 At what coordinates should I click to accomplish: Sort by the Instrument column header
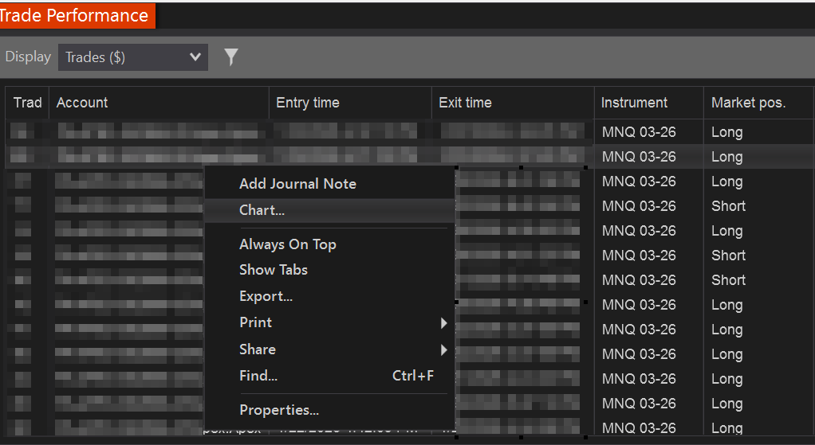pos(649,103)
